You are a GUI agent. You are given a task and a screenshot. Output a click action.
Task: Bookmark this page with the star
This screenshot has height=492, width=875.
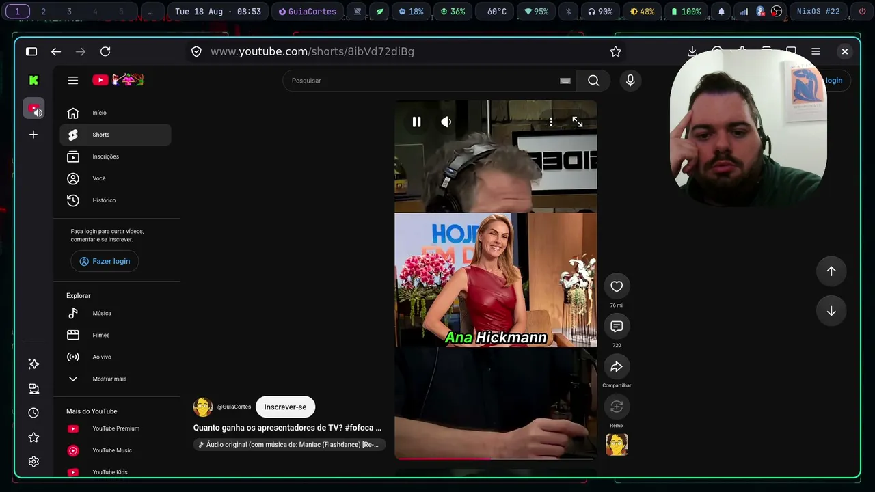[x=615, y=51]
